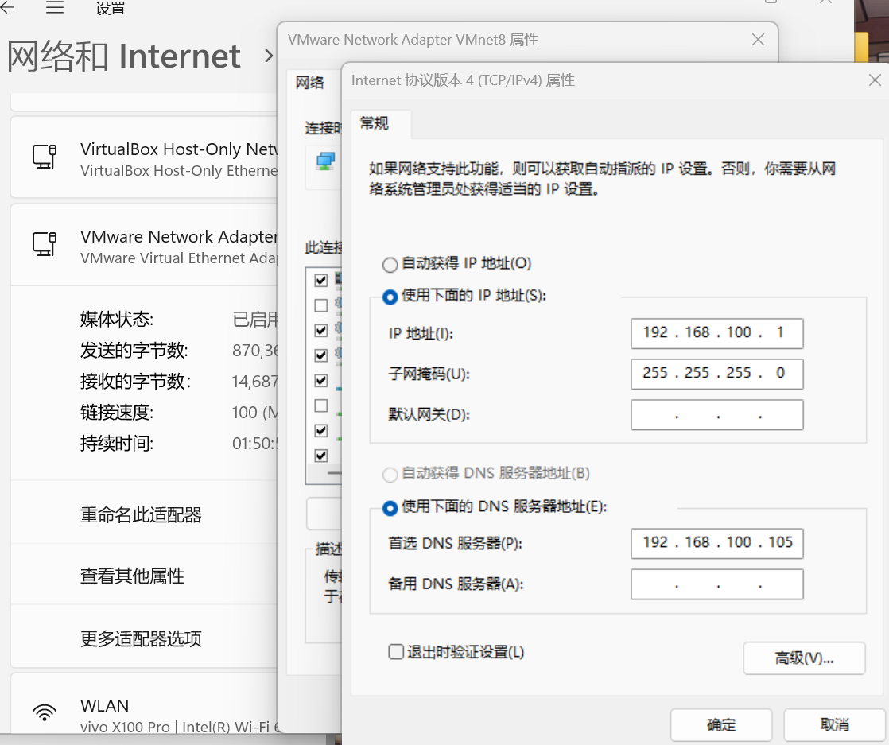The height and width of the screenshot is (745, 889).
Task: Click the empty default gateway field
Action: coord(716,414)
